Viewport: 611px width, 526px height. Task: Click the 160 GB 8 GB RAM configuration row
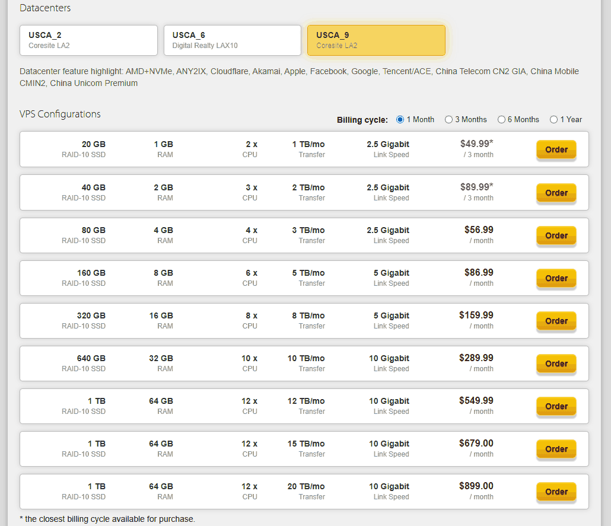click(x=304, y=278)
